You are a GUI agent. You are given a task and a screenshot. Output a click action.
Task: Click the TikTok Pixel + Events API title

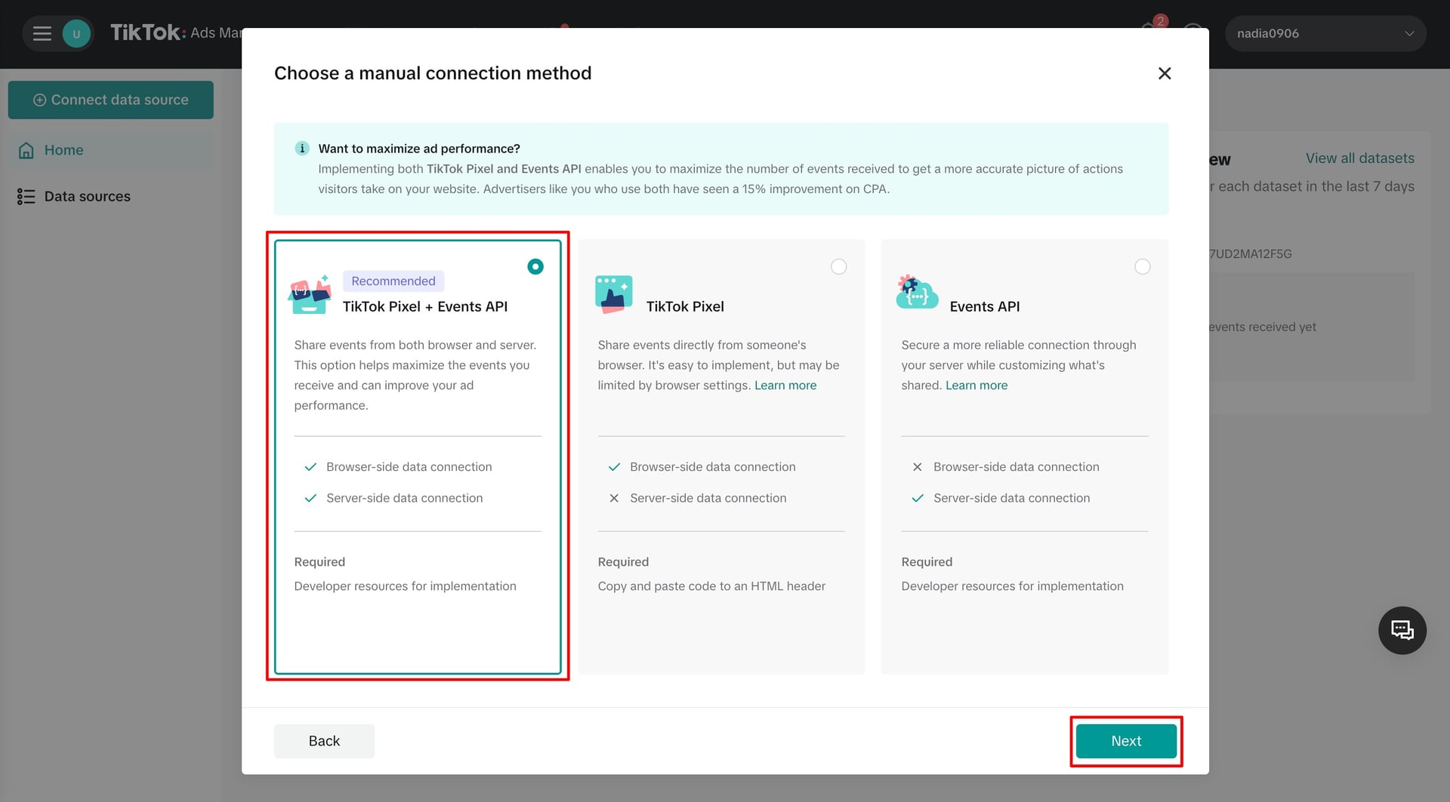coord(425,306)
